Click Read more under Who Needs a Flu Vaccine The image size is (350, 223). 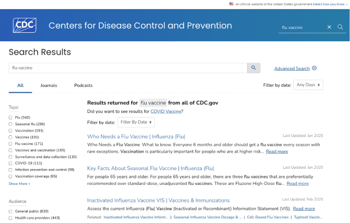[277, 152]
